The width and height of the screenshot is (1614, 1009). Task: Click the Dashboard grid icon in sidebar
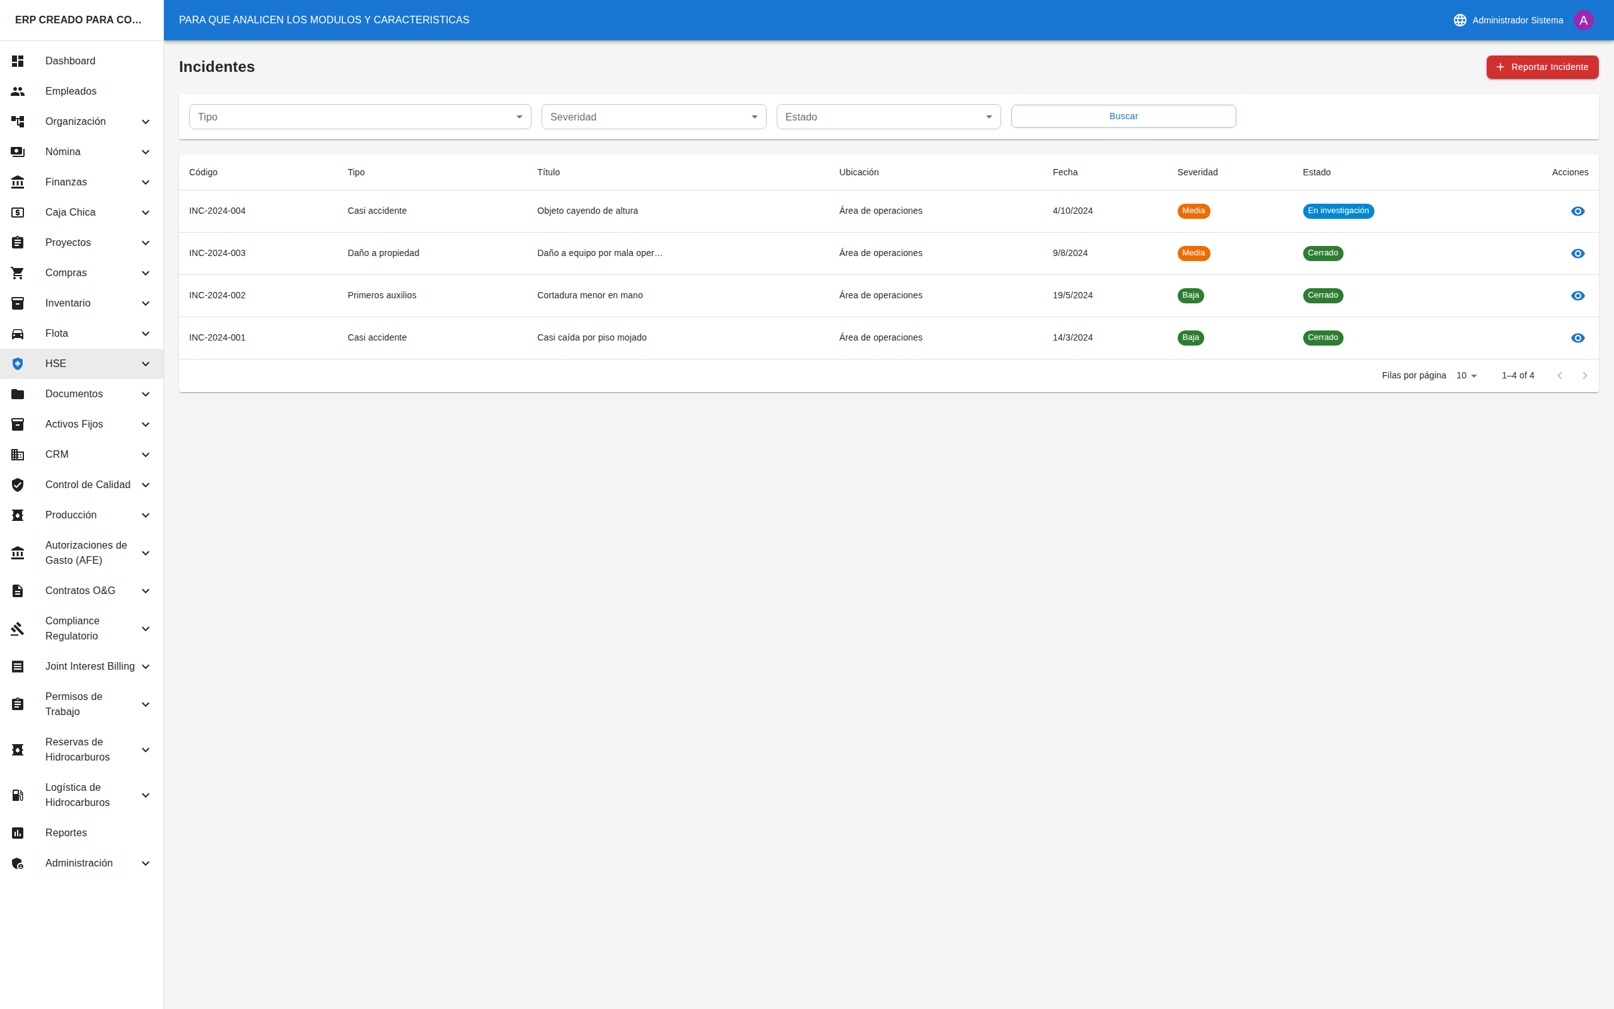point(18,61)
